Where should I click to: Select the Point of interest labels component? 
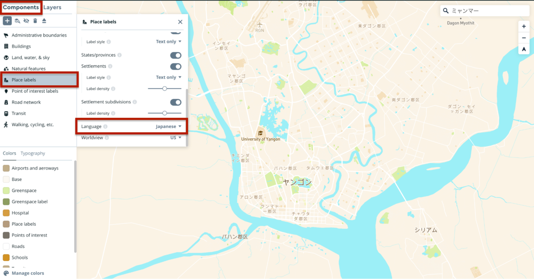[x=38, y=91]
